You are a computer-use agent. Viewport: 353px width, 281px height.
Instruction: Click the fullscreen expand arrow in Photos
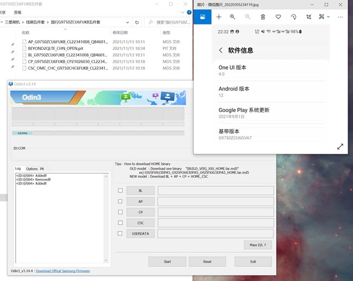click(x=340, y=146)
